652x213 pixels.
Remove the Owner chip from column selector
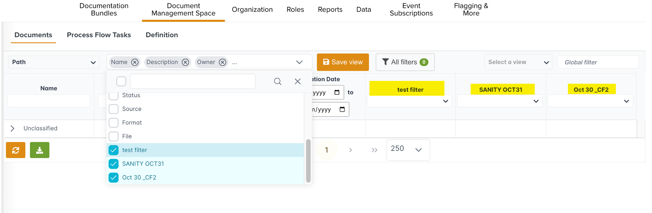pyautogui.click(x=222, y=62)
